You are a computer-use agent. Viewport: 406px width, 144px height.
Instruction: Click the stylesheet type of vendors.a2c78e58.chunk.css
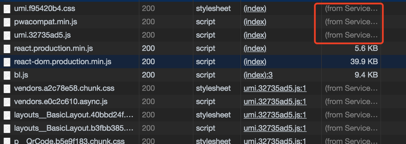click(x=213, y=88)
